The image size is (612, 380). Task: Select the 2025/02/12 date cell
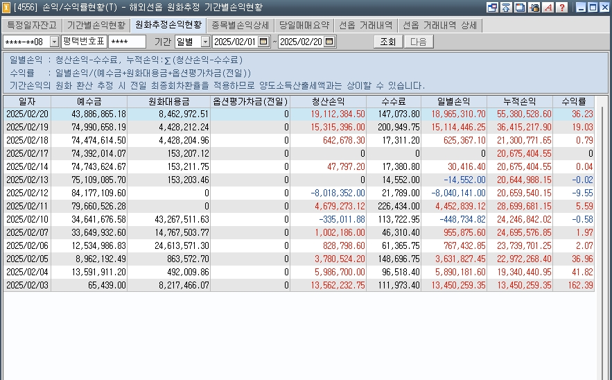(x=27, y=193)
